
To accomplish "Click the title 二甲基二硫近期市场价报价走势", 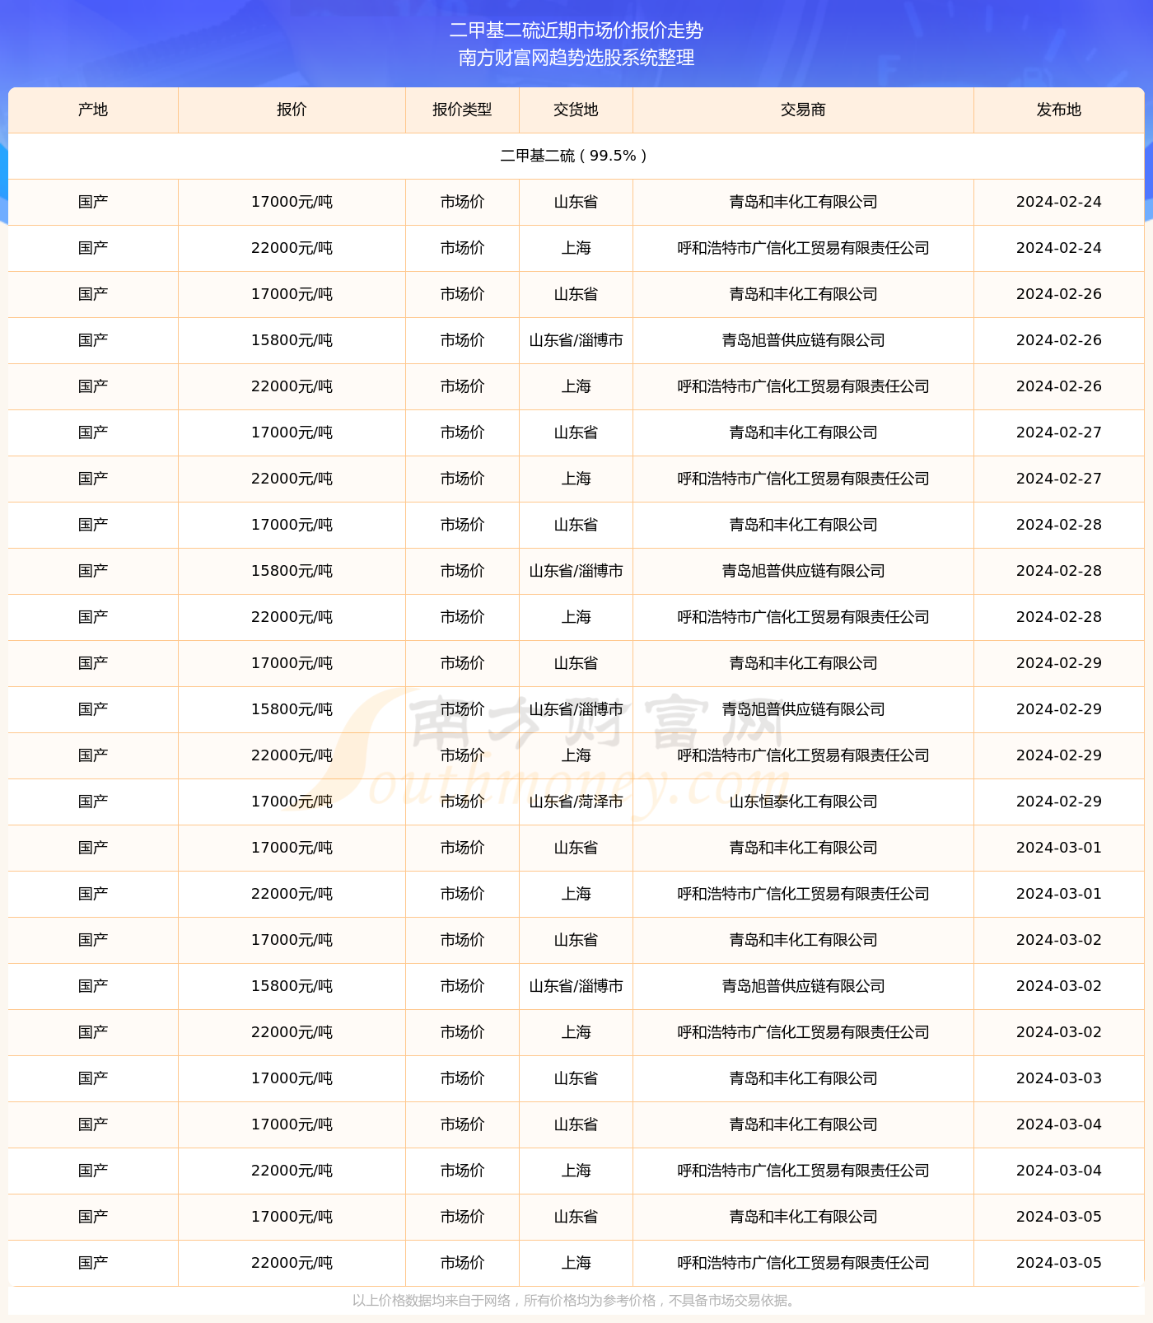I will point(576,30).
